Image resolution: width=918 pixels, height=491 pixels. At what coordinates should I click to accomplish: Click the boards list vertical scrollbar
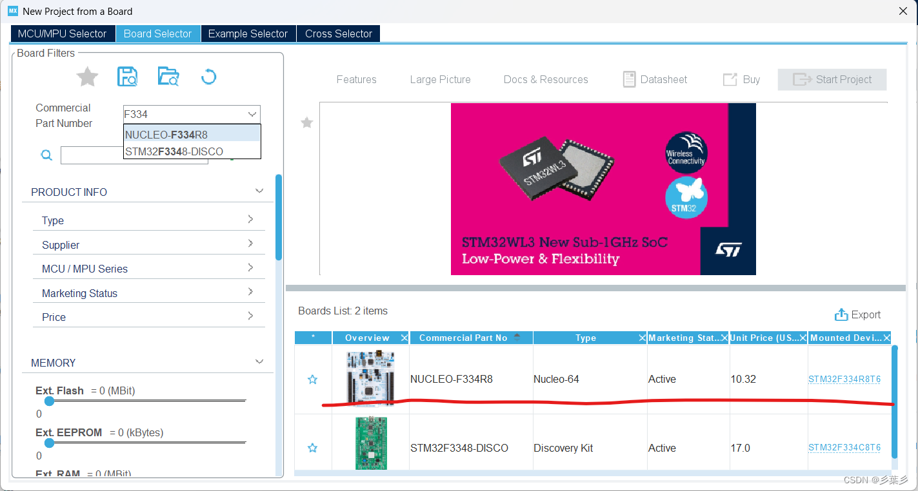(x=895, y=401)
